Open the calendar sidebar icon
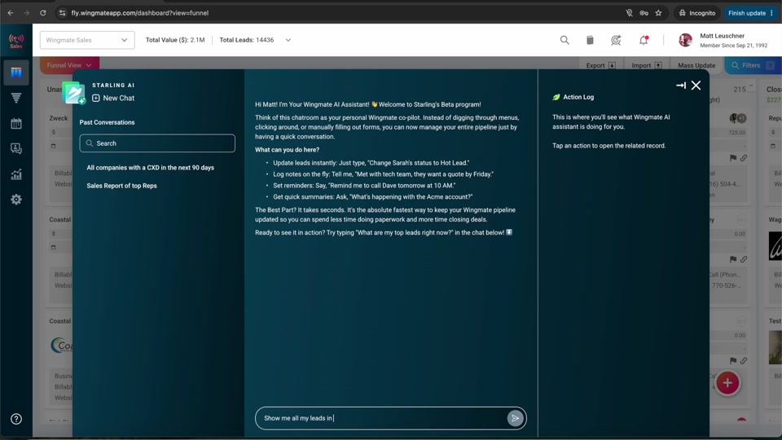This screenshot has height=440, width=782. coord(16,123)
